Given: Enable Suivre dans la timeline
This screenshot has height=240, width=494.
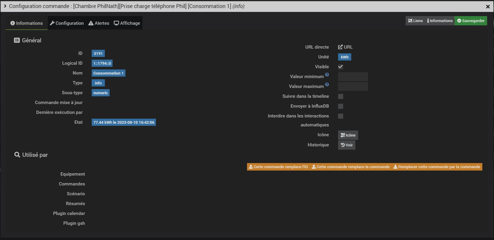Looking at the screenshot, I should (340, 96).
